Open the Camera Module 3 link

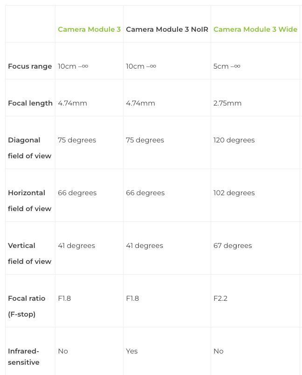(x=89, y=29)
